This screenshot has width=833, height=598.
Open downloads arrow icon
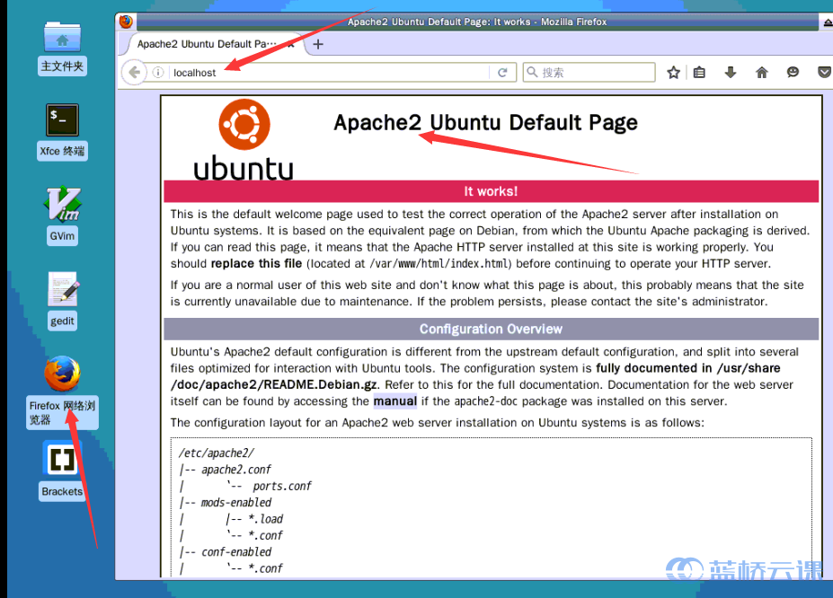[x=731, y=72]
